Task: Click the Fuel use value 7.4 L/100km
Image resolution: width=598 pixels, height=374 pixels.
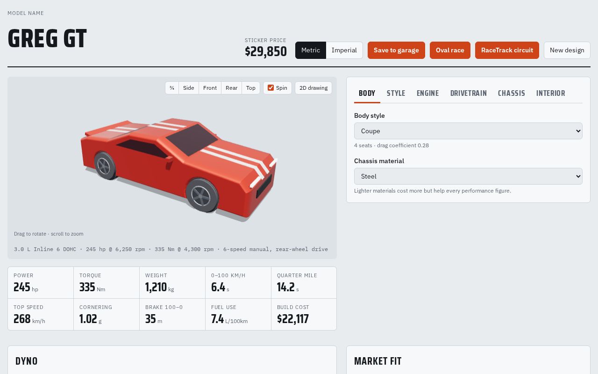Action: tap(229, 319)
